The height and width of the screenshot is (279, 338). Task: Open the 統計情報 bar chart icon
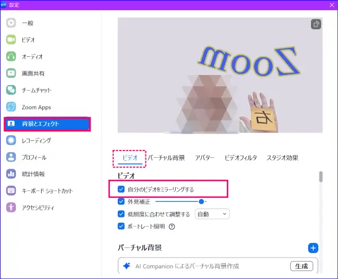11,174
